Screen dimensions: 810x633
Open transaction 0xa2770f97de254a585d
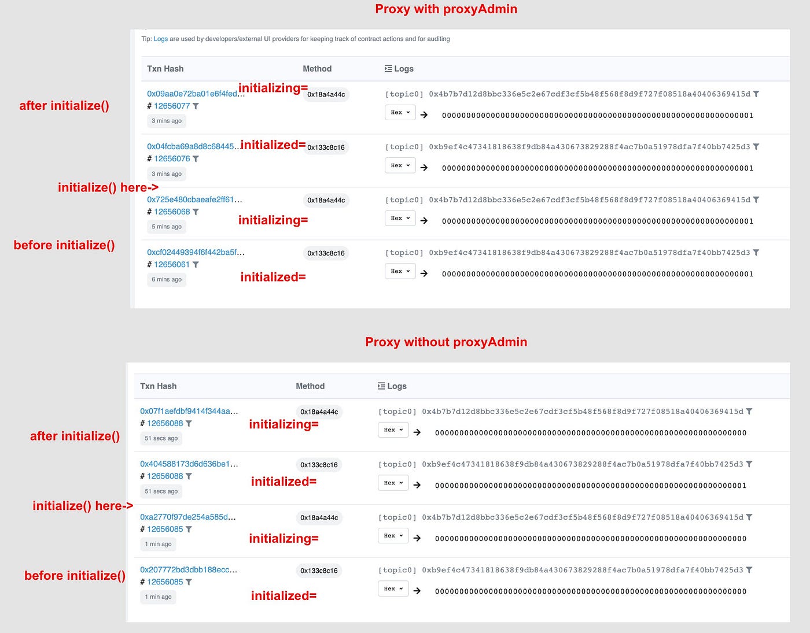186,517
